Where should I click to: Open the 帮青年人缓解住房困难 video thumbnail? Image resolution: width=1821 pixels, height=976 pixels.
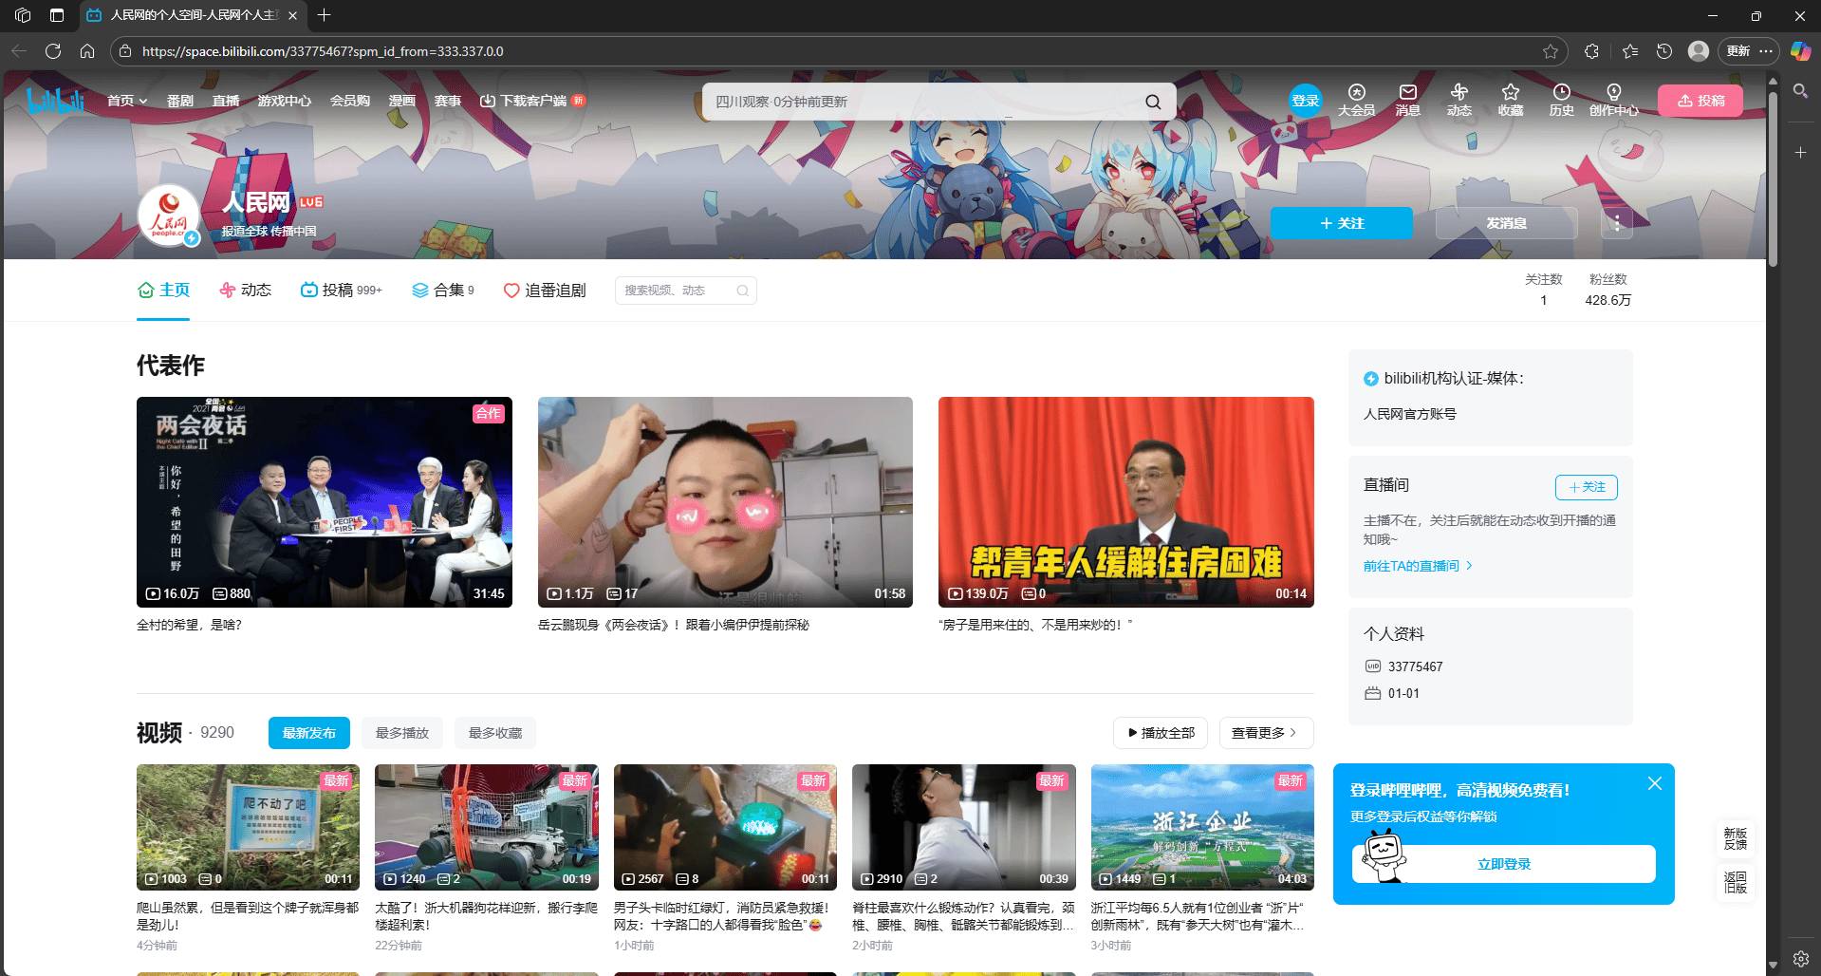pos(1126,502)
